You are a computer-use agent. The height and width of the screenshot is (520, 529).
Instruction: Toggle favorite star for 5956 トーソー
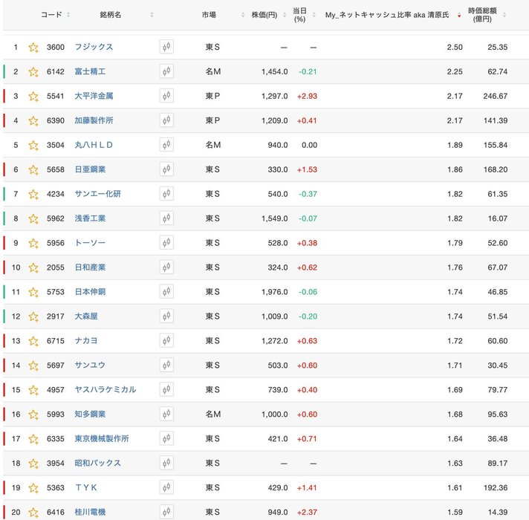coord(33,243)
